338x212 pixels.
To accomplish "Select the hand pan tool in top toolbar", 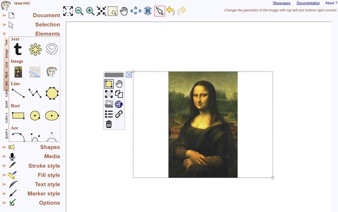I will [124, 11].
